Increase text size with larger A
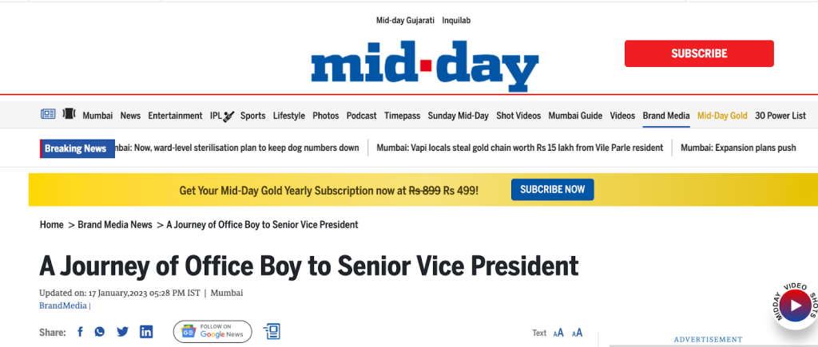The image size is (818, 347). tap(577, 333)
